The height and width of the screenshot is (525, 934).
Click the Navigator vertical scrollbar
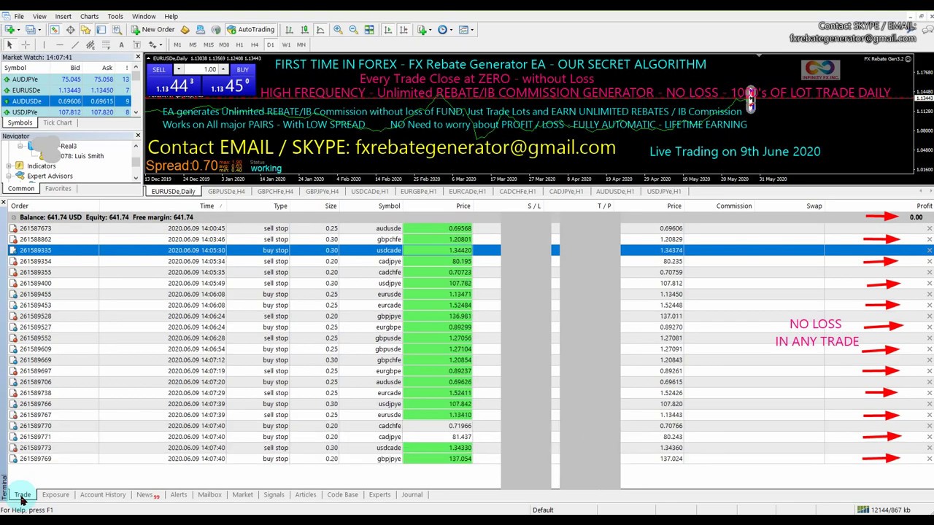coord(136,161)
